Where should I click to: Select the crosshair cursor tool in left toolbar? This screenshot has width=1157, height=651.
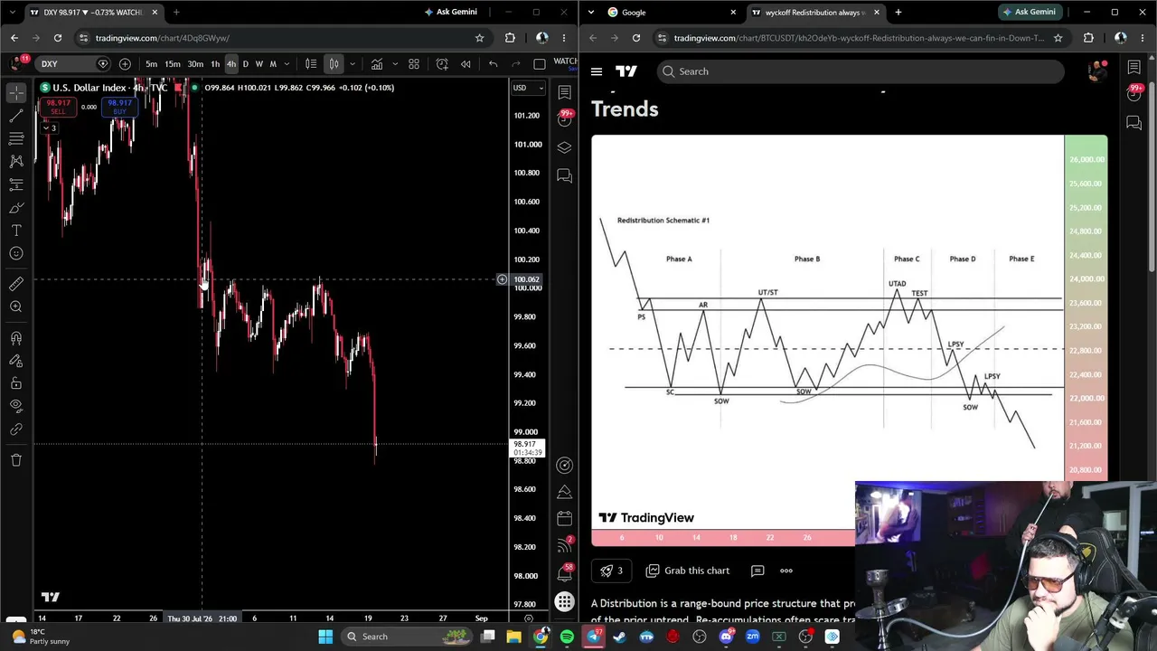pos(16,93)
